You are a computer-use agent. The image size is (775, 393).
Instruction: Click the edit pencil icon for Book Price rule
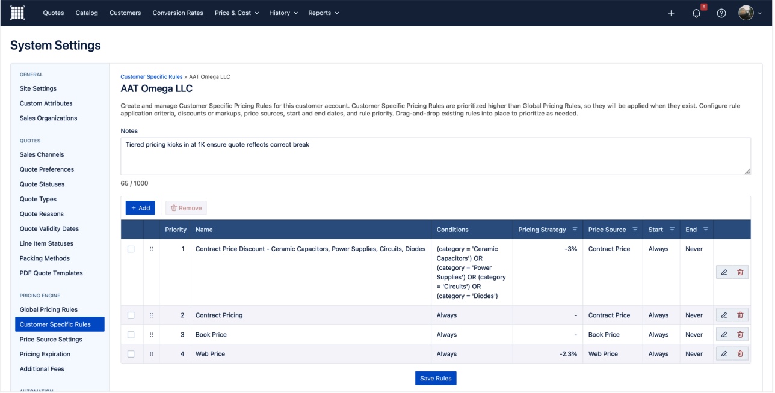pos(724,335)
